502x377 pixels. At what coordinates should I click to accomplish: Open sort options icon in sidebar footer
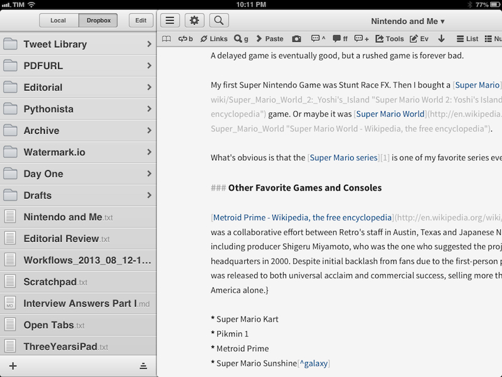(x=143, y=366)
